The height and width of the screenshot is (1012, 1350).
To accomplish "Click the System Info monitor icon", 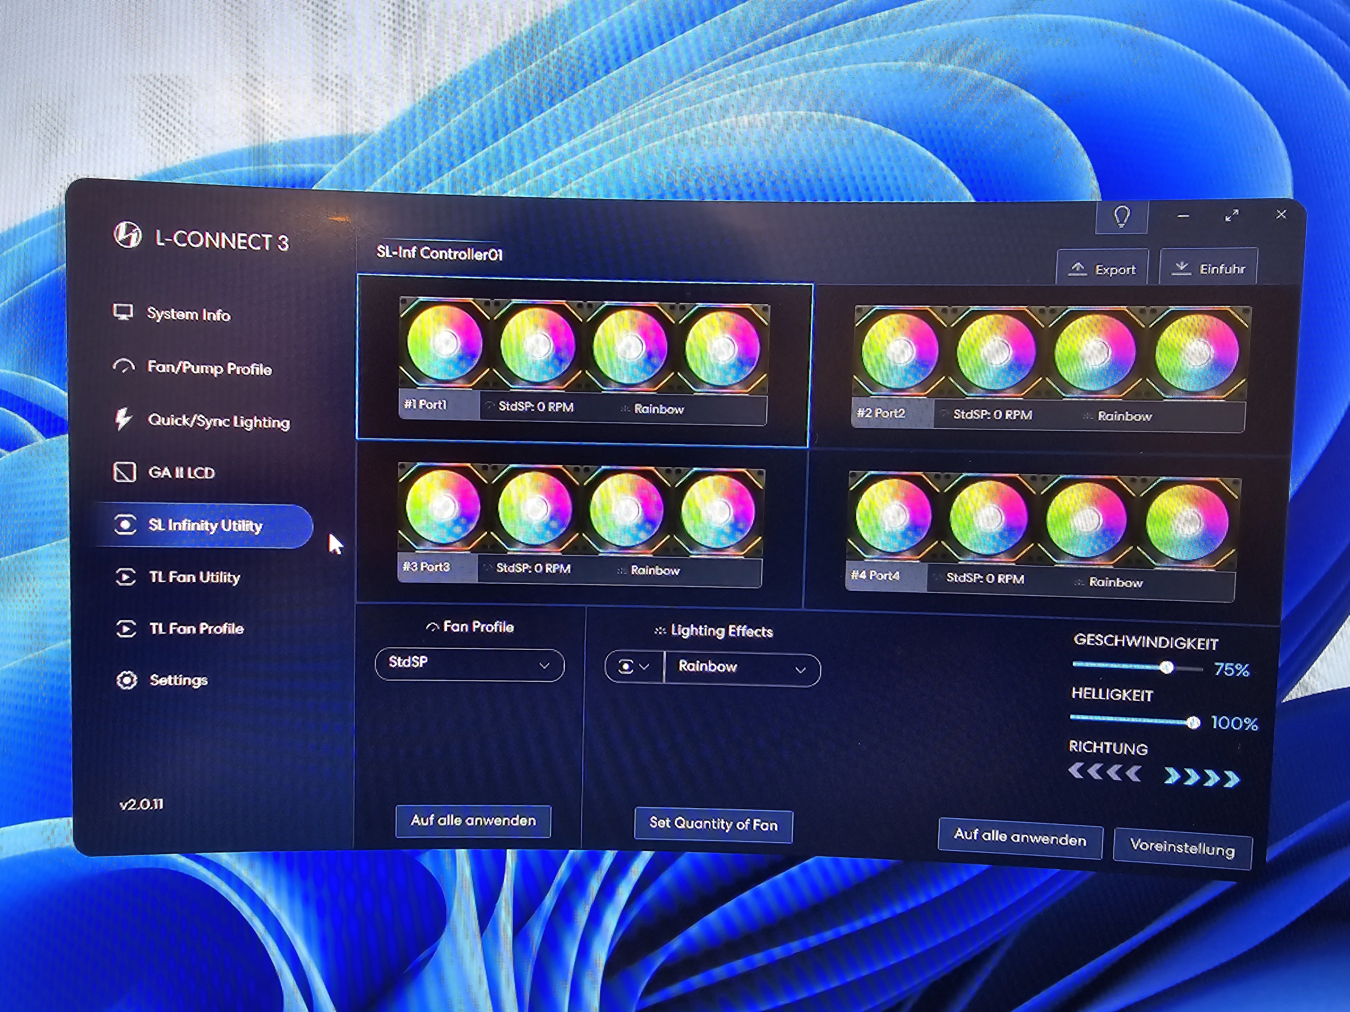I will point(123,312).
